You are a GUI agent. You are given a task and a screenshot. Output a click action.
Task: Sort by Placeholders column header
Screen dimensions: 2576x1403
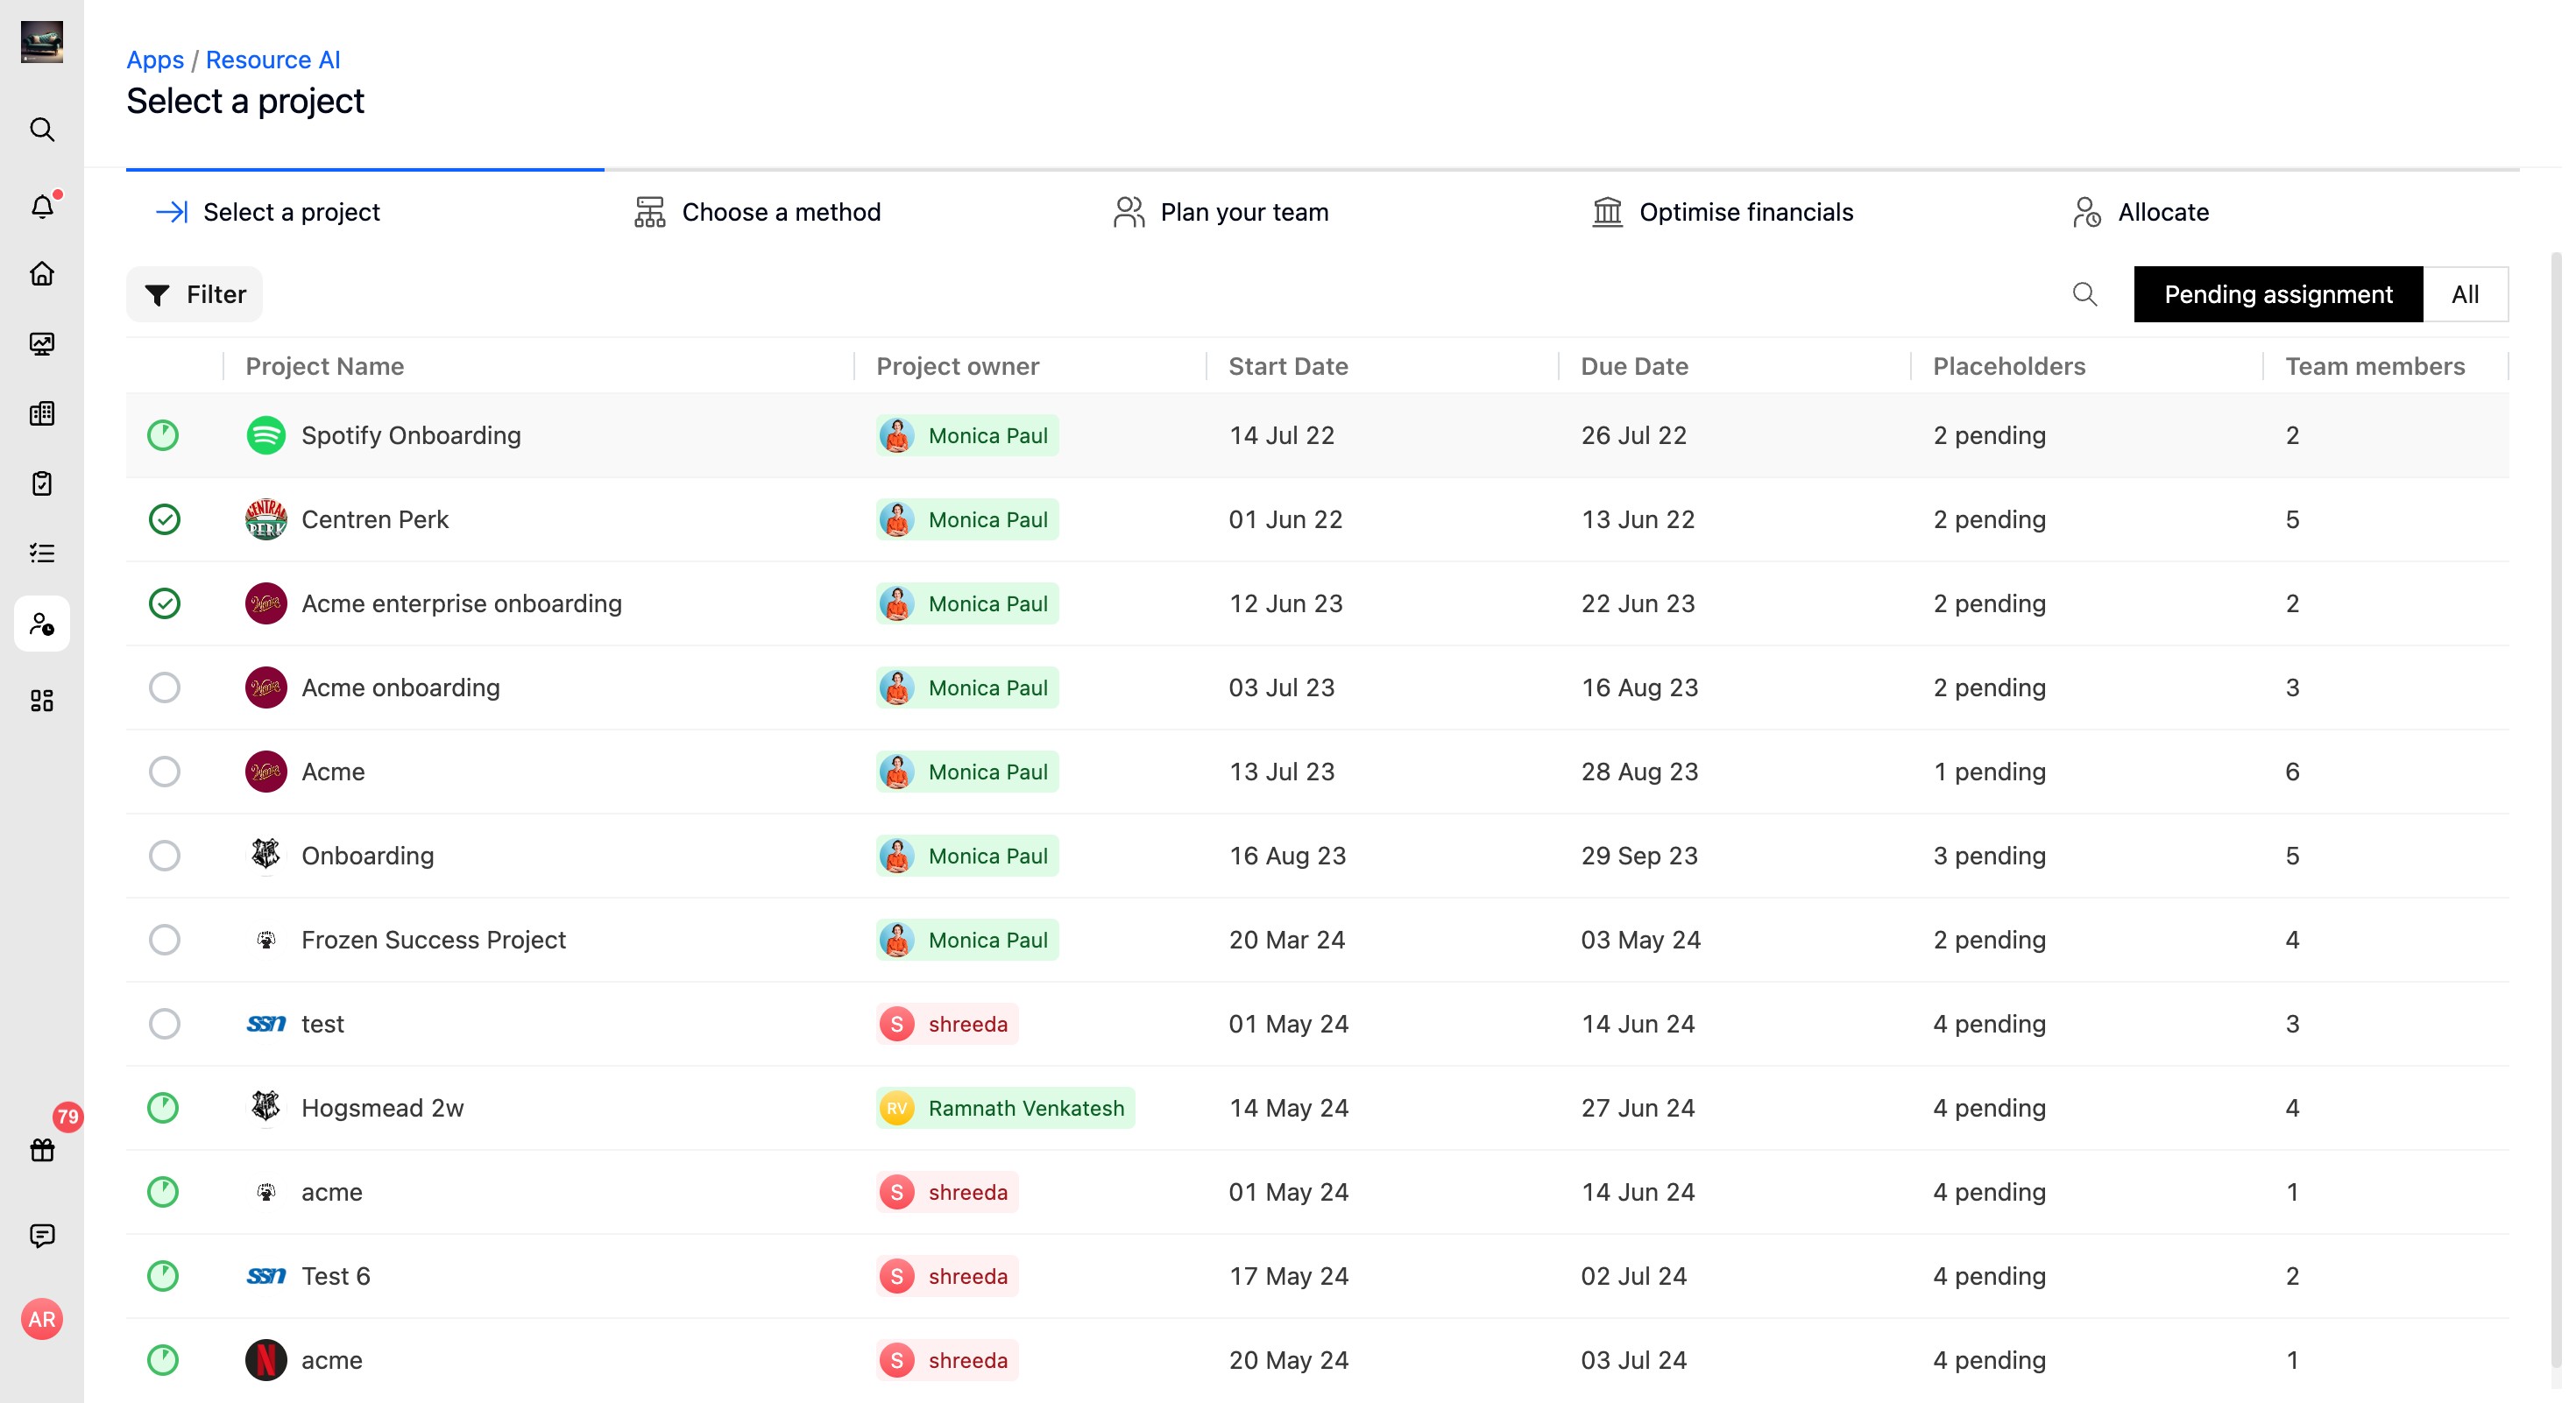tap(2009, 366)
